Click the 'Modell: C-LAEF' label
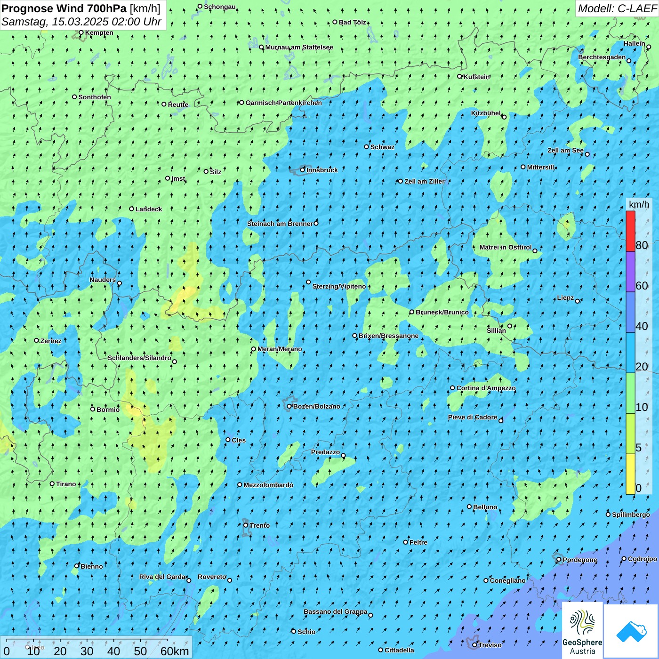 pos(617,8)
